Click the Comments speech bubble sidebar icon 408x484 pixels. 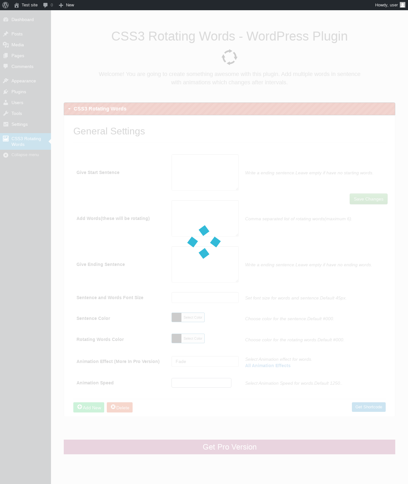click(6, 66)
